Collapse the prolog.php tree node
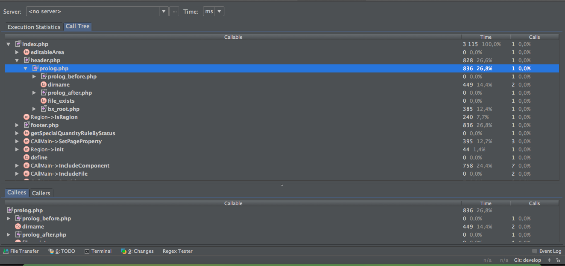This screenshot has width=565, height=266. click(26, 68)
